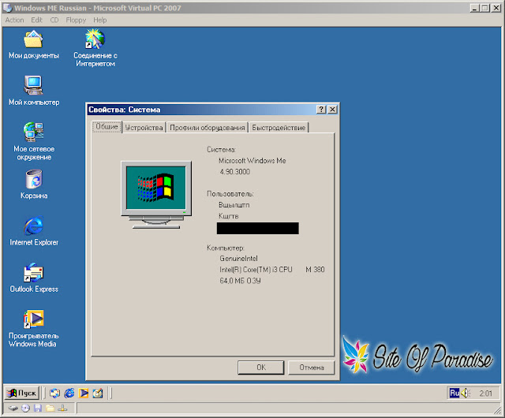505x418 pixels.
Task: Click the Система: label
Action: [x=221, y=149]
